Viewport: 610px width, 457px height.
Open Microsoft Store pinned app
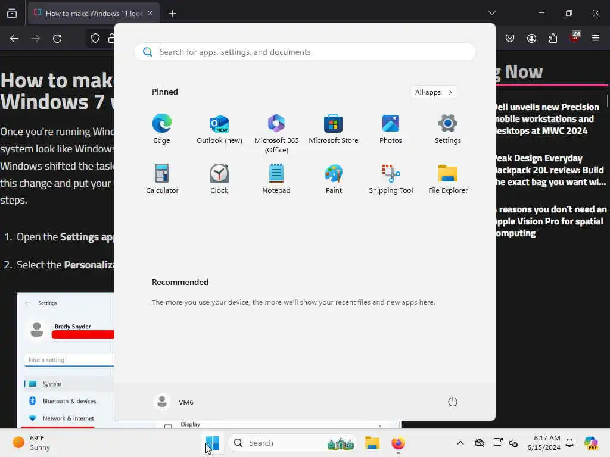tap(334, 129)
